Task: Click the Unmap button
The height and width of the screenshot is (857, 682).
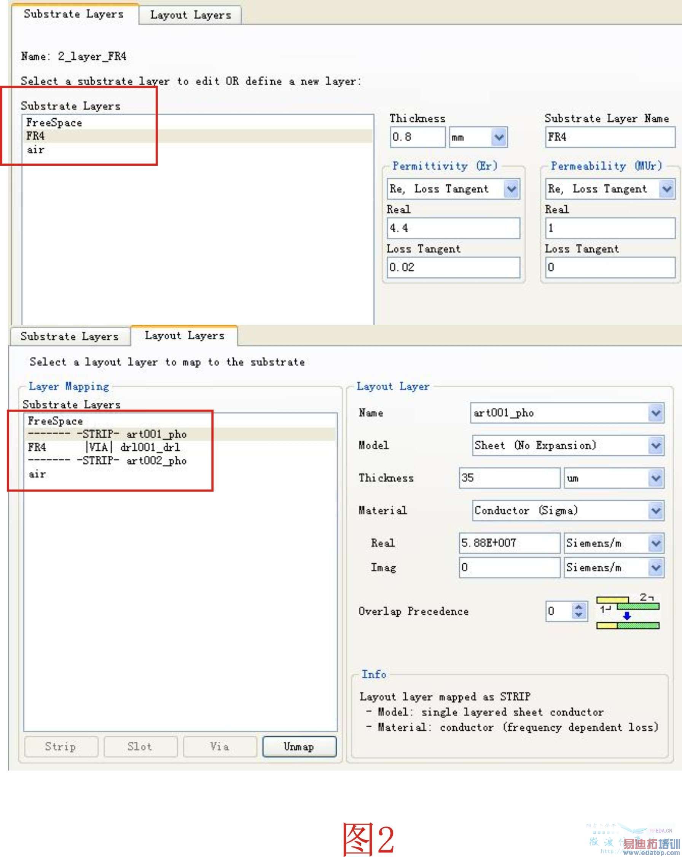Action: (x=299, y=747)
